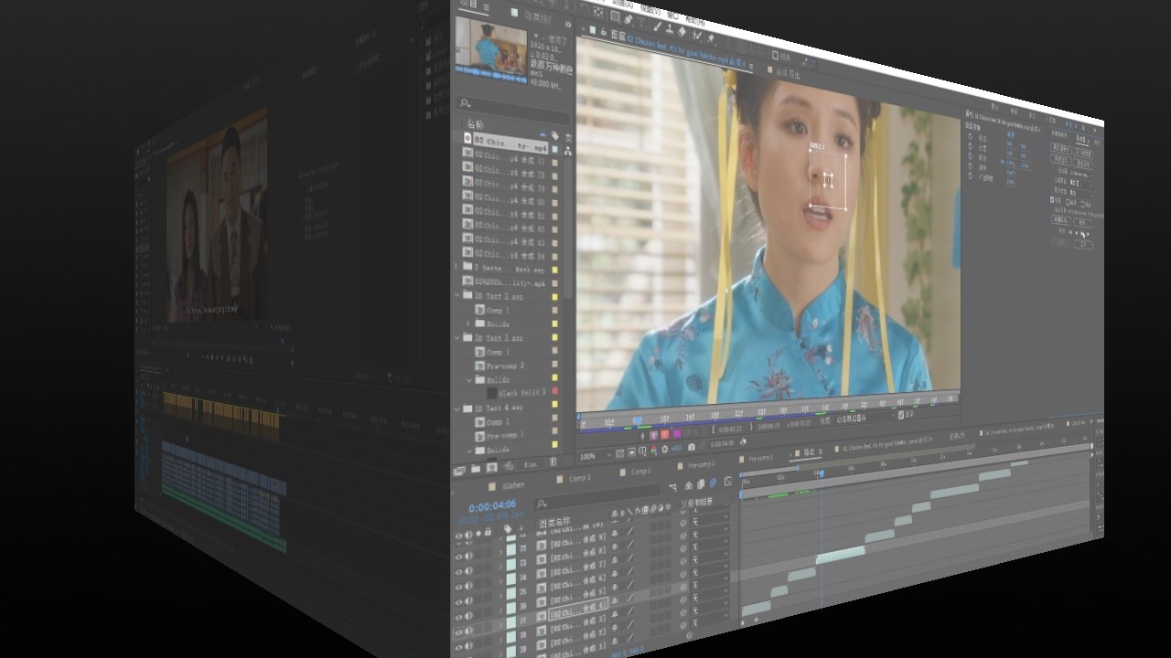Select the Eraser tool
1171x658 pixels.
(x=682, y=31)
